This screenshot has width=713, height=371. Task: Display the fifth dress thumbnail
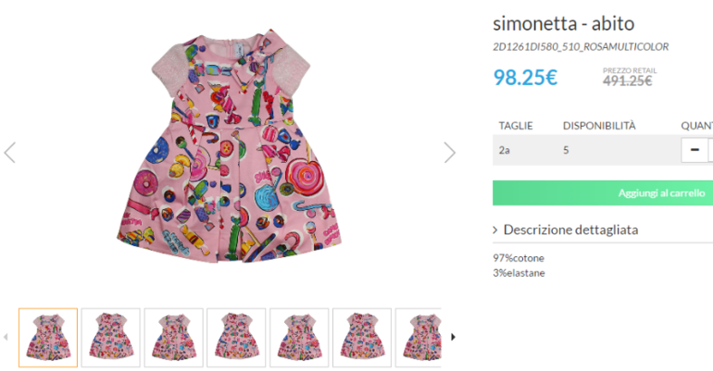(299, 337)
